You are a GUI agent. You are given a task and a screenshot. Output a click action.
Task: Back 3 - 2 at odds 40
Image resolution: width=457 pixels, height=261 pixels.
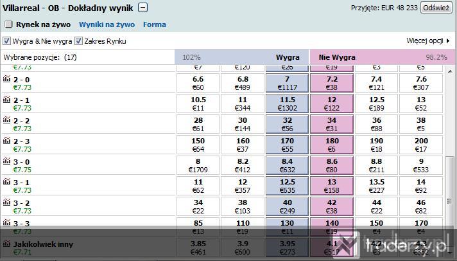(287, 207)
